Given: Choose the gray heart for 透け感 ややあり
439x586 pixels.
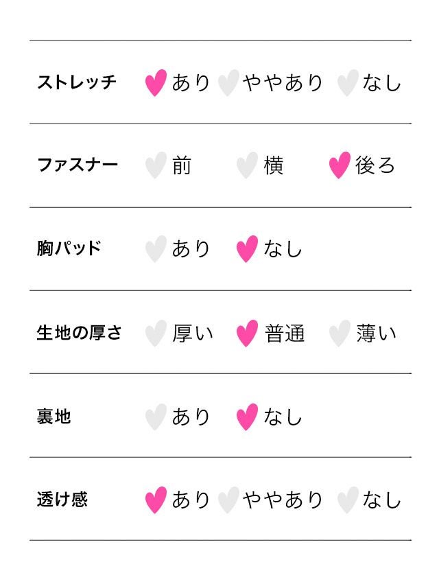Looking at the screenshot, I should coord(228,500).
